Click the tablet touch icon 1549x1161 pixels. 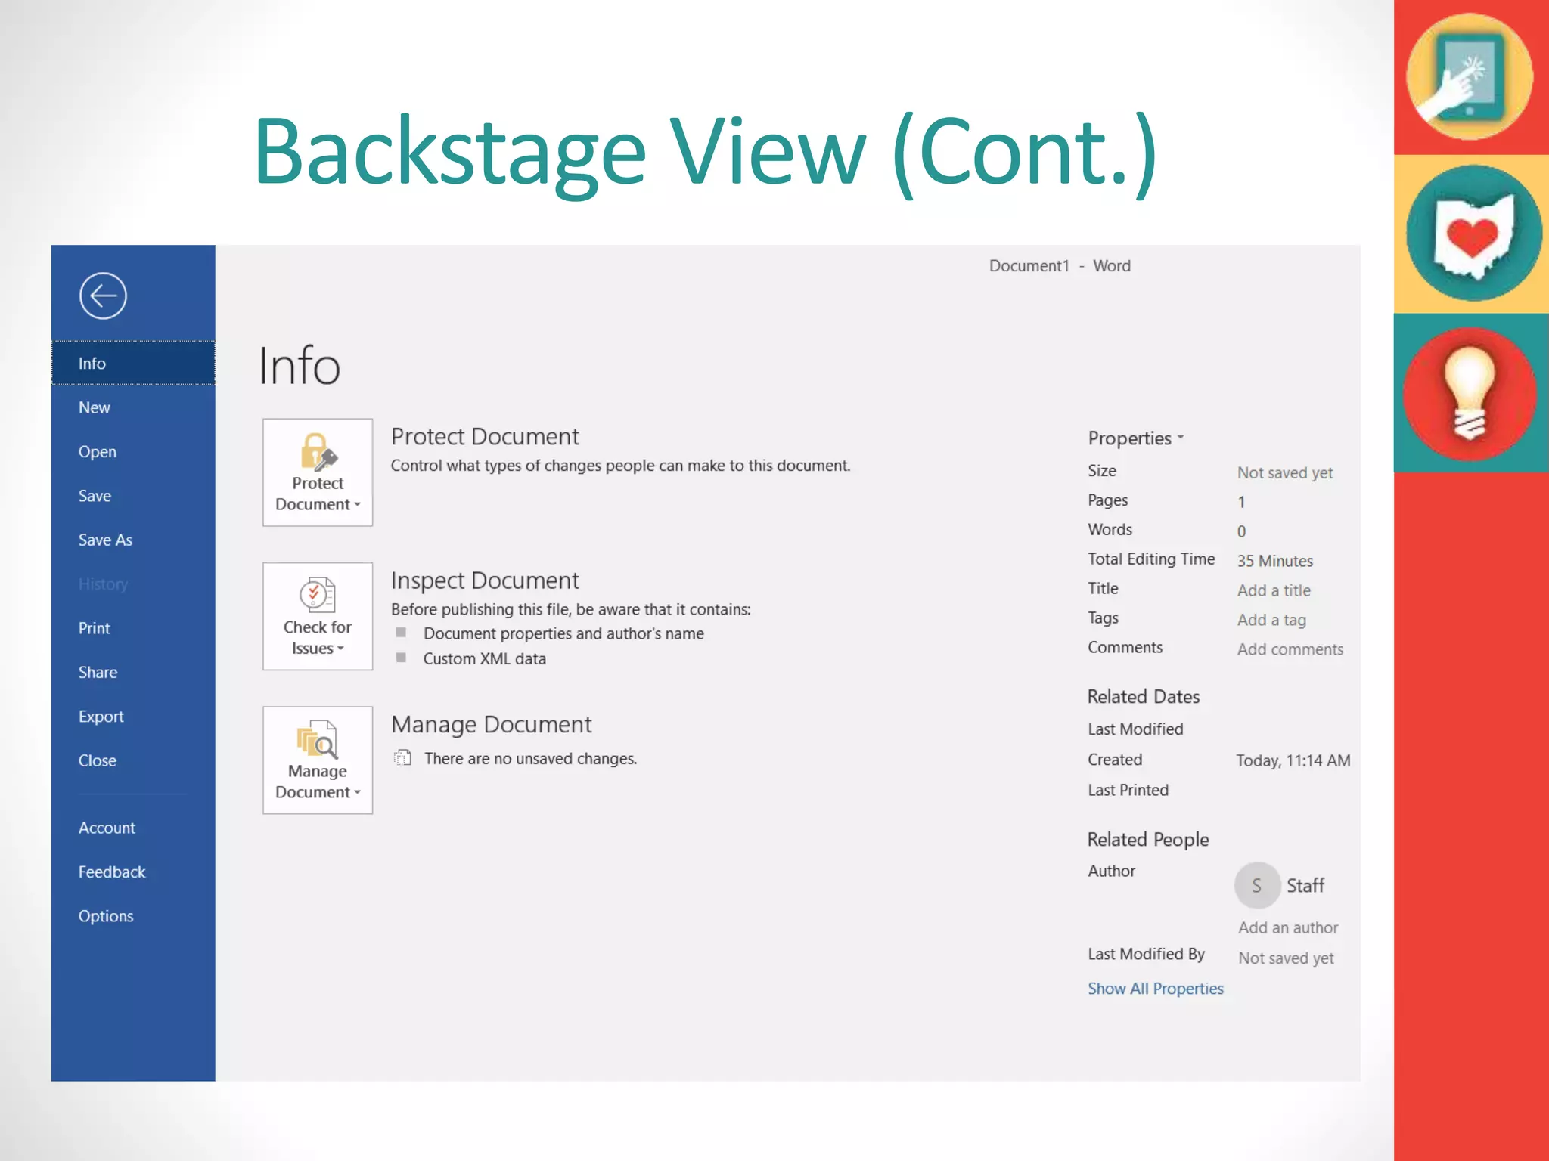tap(1469, 76)
